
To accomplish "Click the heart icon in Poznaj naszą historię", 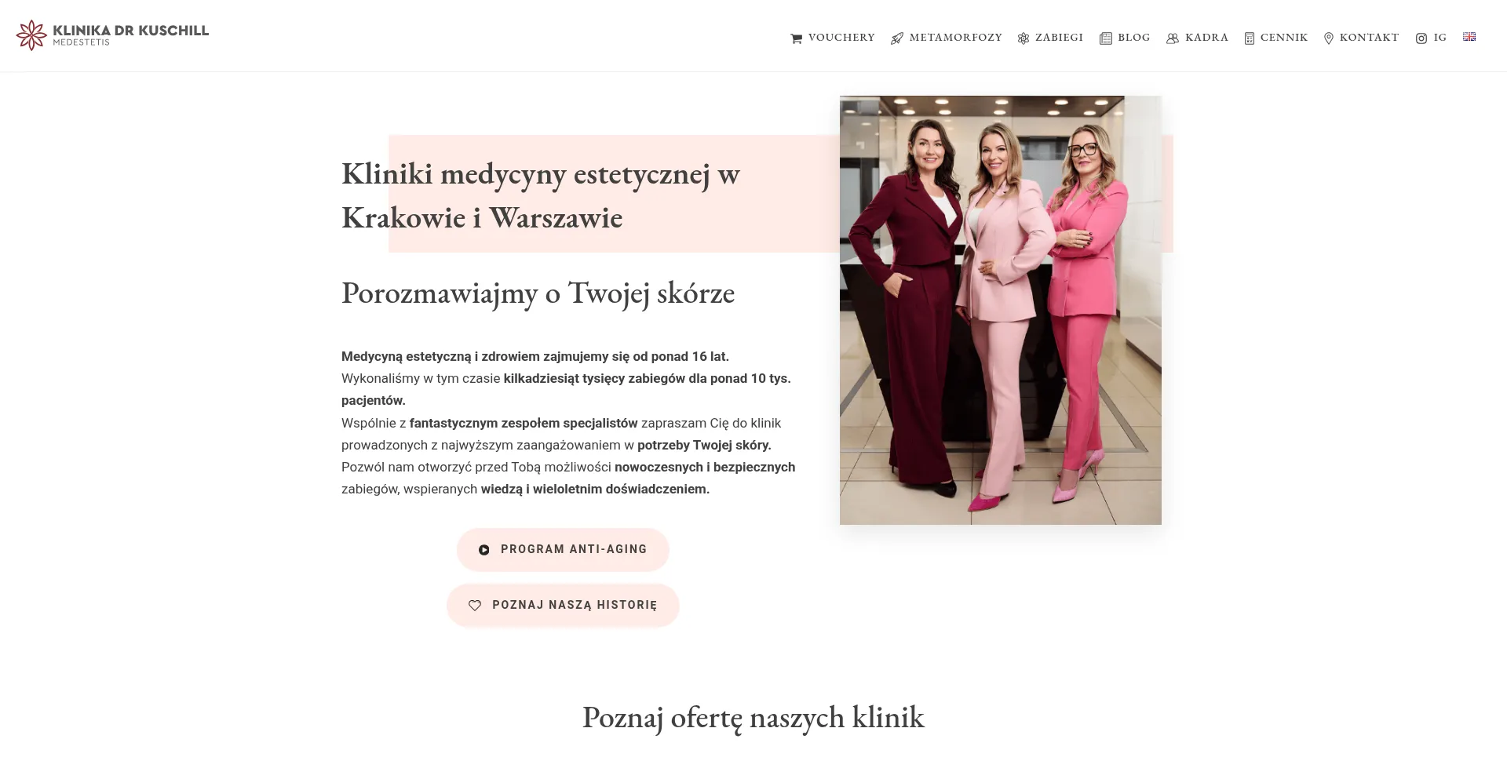I will (475, 606).
